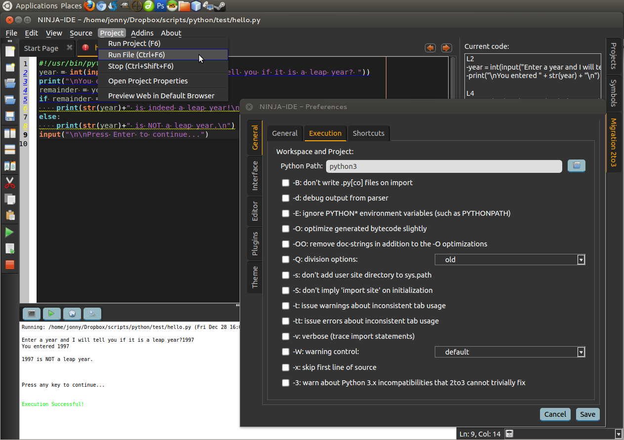The height and width of the screenshot is (440, 624).
Task: Browse for Python path folder button
Action: click(576, 166)
